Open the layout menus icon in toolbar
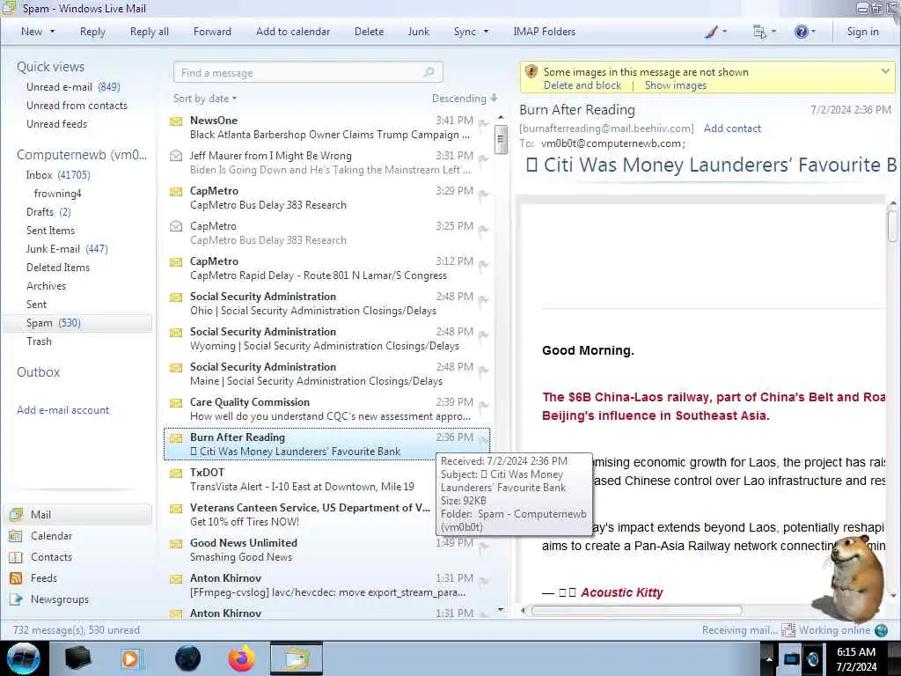 (x=759, y=32)
